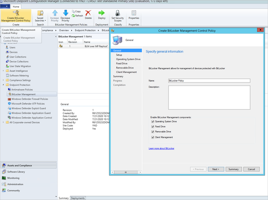Expand the Compliance Settings folder
The height and width of the screenshot is (200, 268).
point(3,80)
